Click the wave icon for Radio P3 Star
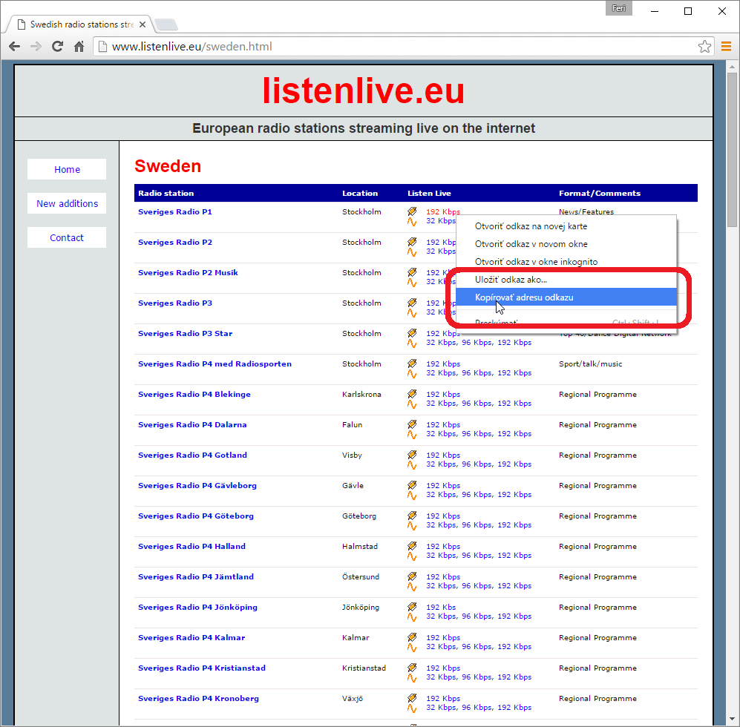Viewport: 740px width, 727px height. coord(412,343)
